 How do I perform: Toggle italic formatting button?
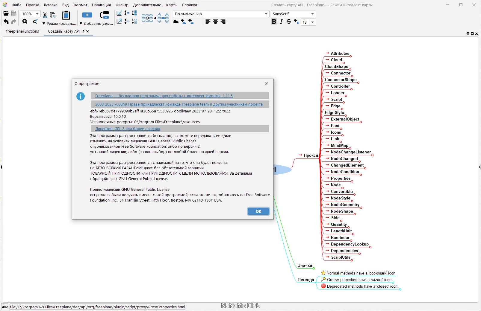tap(281, 22)
